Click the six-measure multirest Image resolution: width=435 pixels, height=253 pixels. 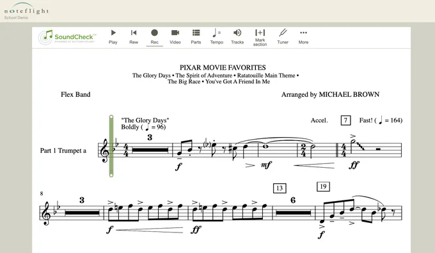(x=293, y=213)
